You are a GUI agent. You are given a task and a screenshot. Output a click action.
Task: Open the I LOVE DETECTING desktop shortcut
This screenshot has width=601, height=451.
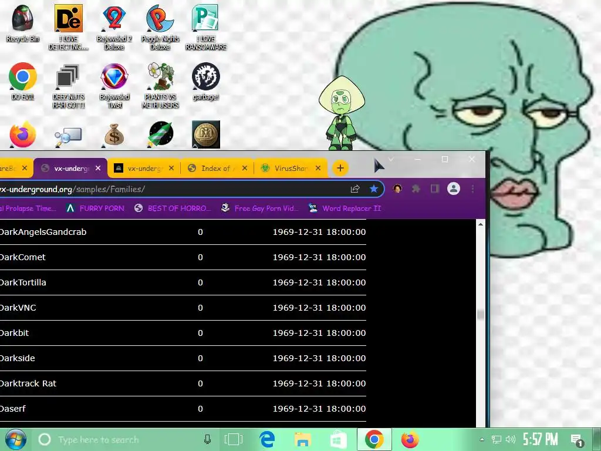click(69, 27)
